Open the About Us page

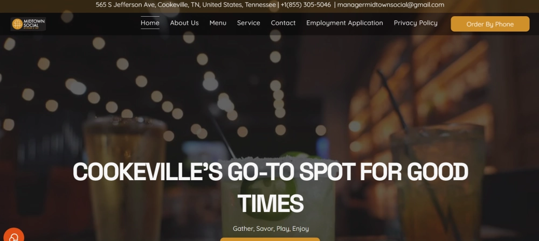[x=184, y=23]
